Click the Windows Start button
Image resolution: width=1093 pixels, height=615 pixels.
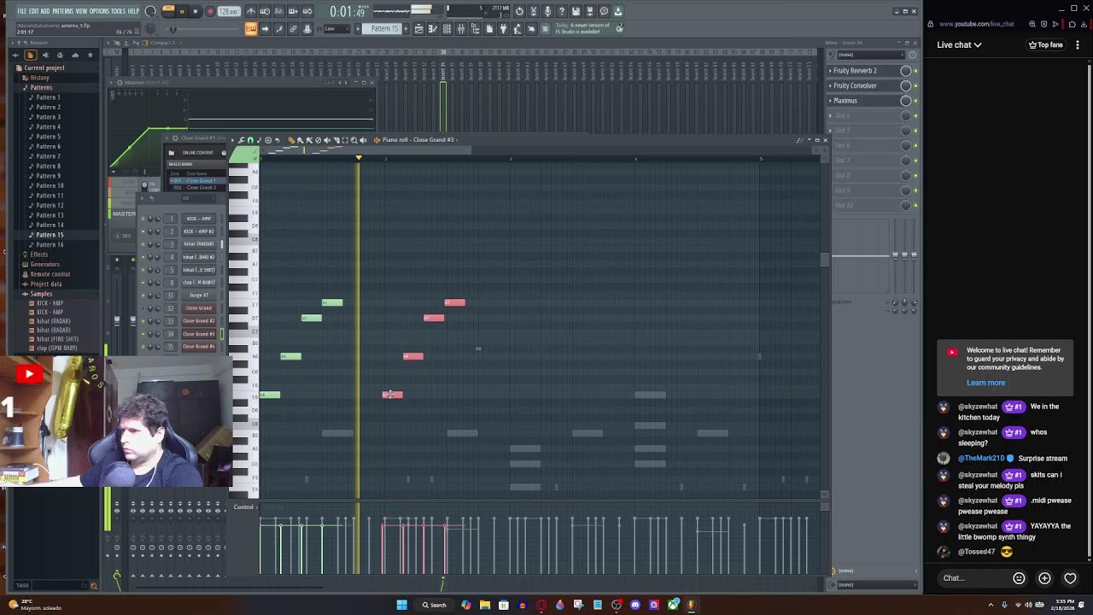pyautogui.click(x=401, y=605)
